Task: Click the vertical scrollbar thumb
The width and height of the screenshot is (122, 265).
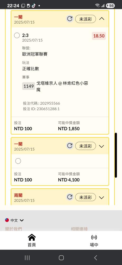Action: [x=116, y=155]
